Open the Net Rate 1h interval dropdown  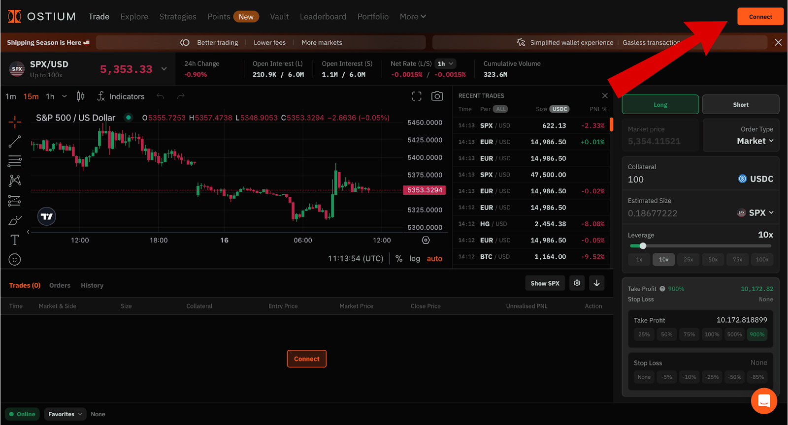click(445, 63)
